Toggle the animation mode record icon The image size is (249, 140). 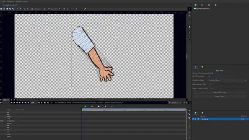(4, 103)
